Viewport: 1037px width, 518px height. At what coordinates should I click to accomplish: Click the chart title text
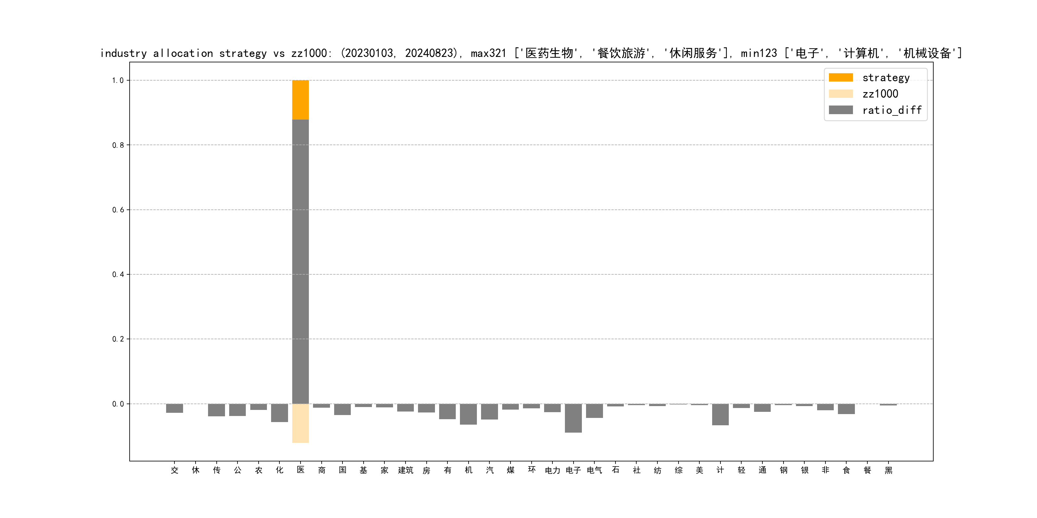(x=531, y=53)
